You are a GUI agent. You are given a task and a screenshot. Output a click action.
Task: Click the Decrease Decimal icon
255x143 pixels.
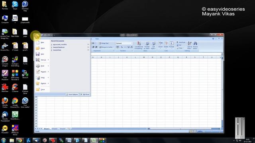[131, 47]
